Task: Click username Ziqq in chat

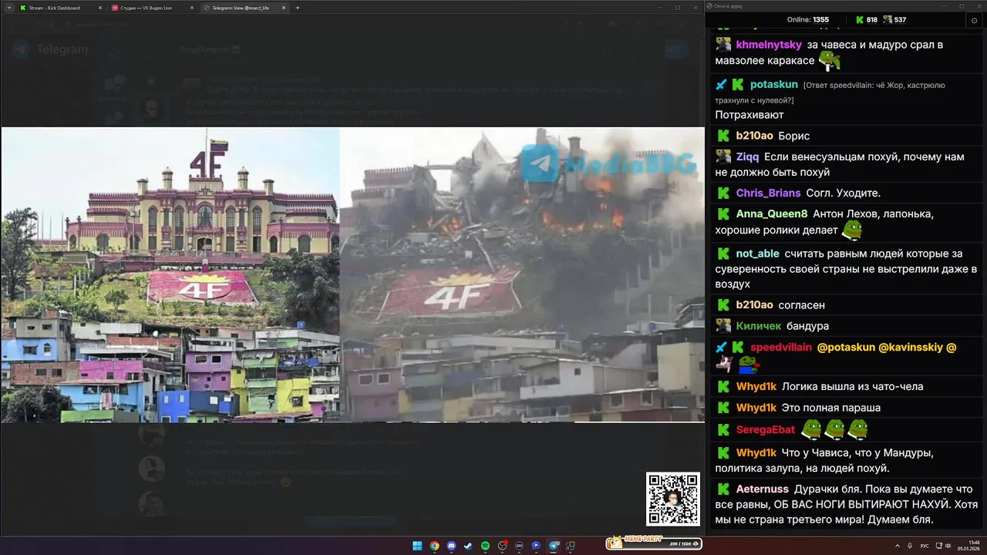Action: 747,156
